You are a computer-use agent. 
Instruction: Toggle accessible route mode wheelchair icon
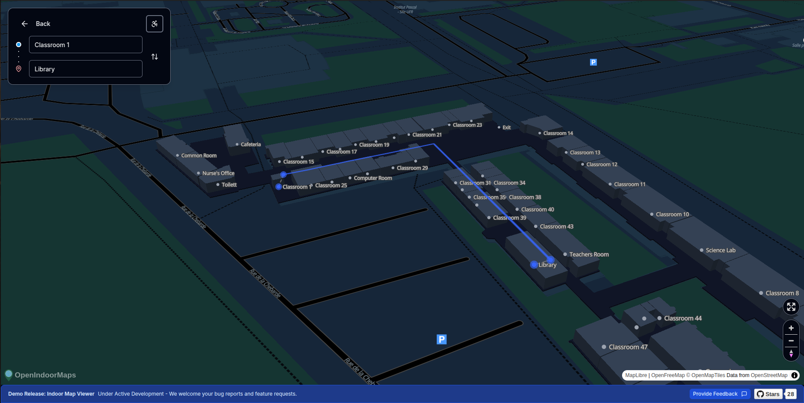tap(155, 24)
